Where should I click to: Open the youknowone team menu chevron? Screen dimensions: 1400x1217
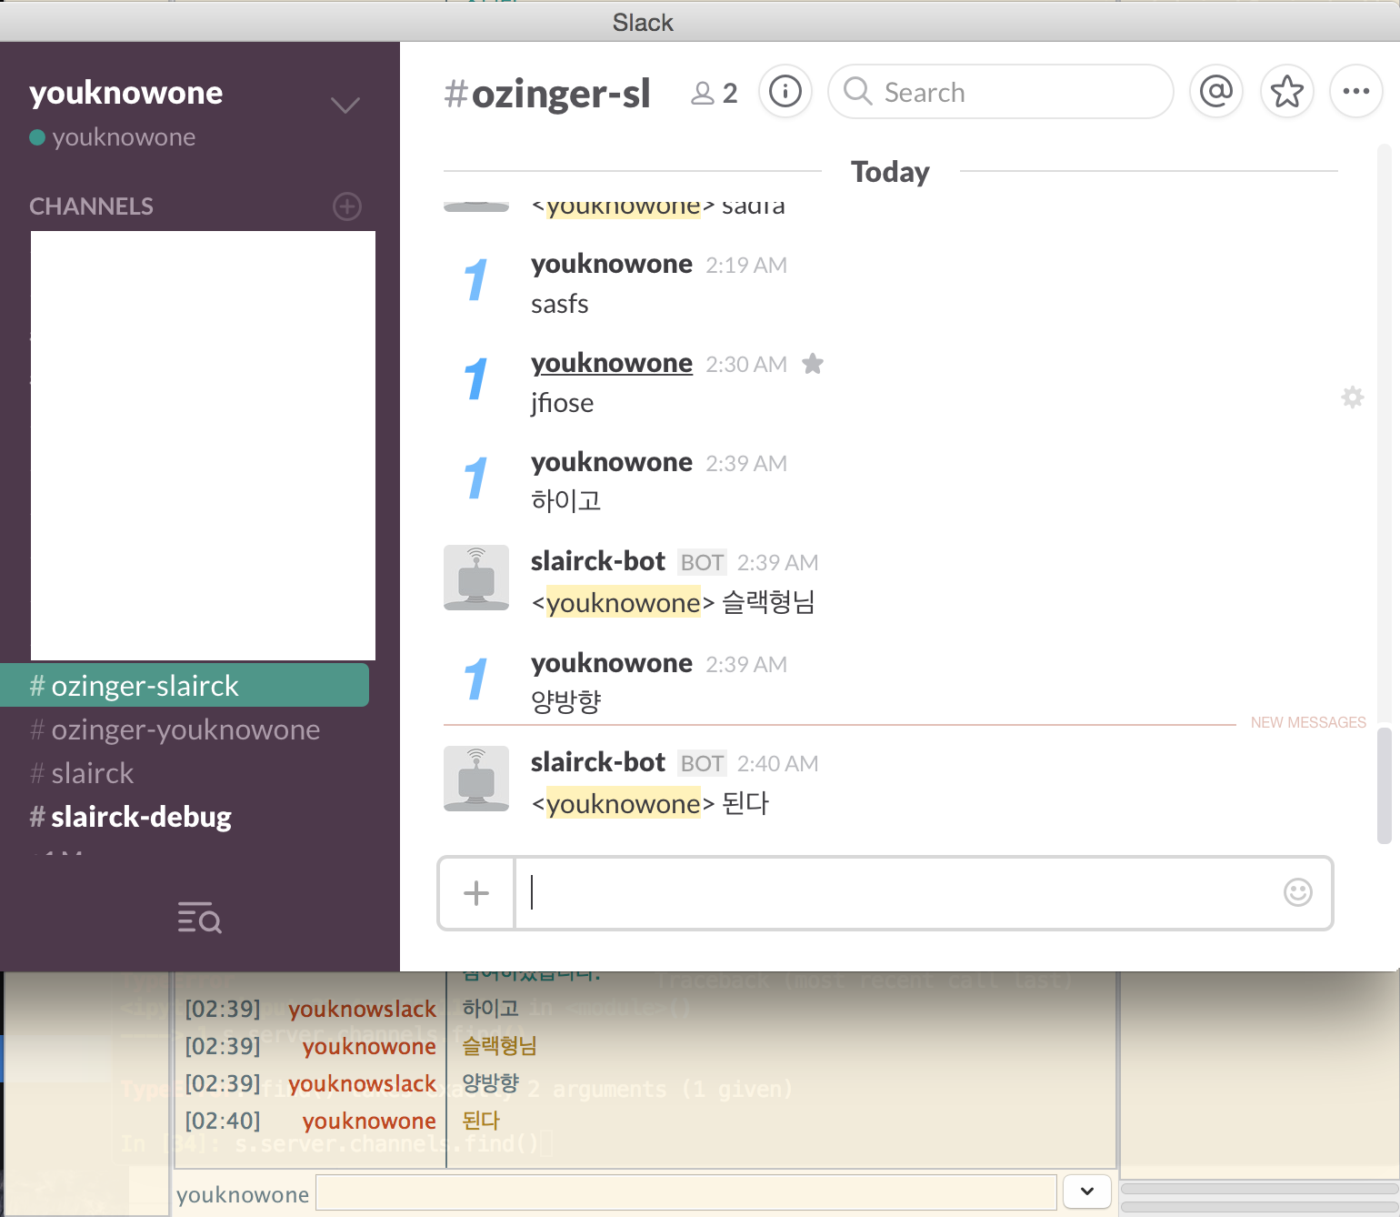[x=345, y=105]
